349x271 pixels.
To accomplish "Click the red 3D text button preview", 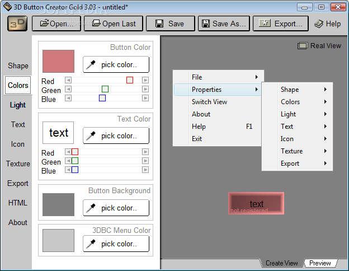I will coord(256,203).
